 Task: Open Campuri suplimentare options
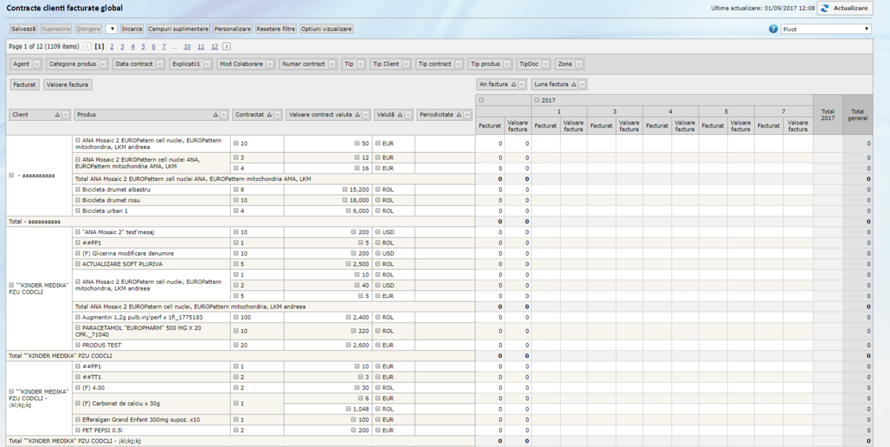point(178,29)
